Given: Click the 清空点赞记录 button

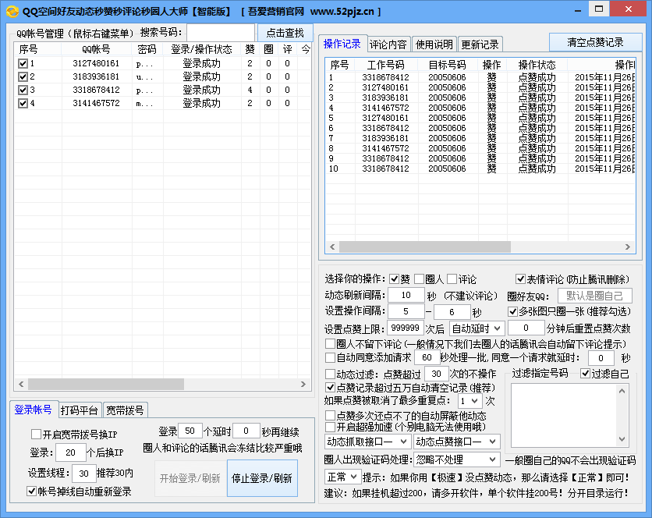Looking at the screenshot, I should click(x=595, y=42).
